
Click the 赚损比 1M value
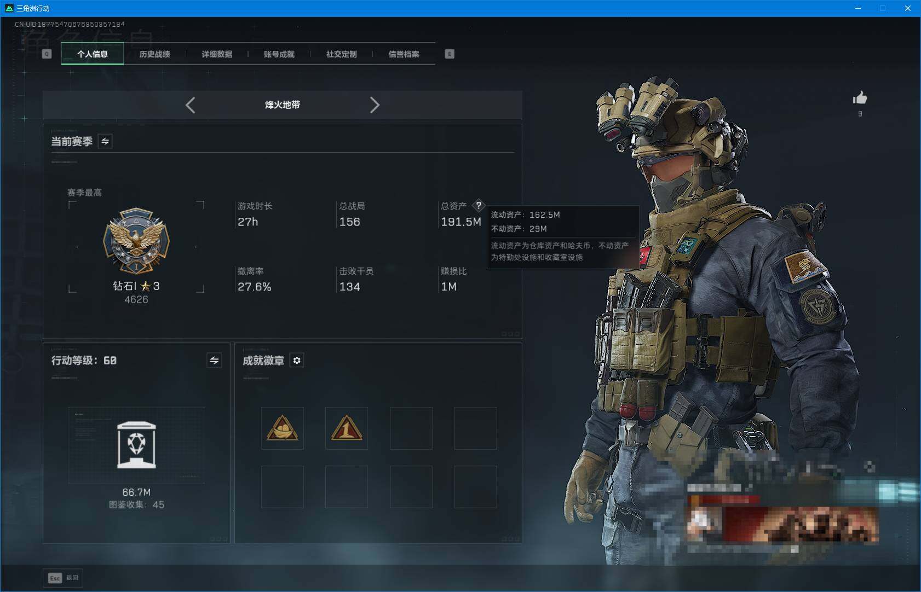pyautogui.click(x=448, y=287)
